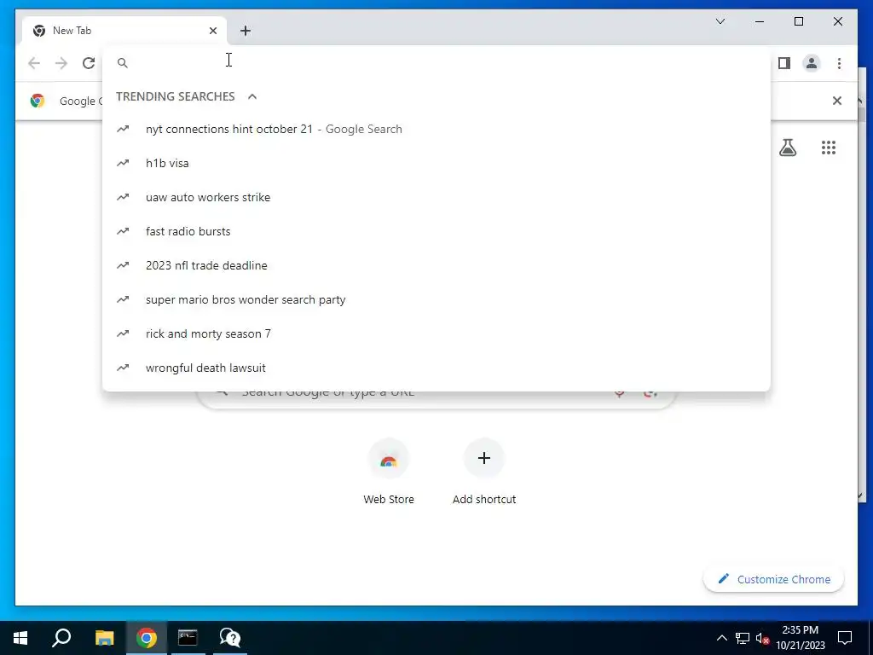
Task: Close the New Tab tab
Action: (212, 31)
